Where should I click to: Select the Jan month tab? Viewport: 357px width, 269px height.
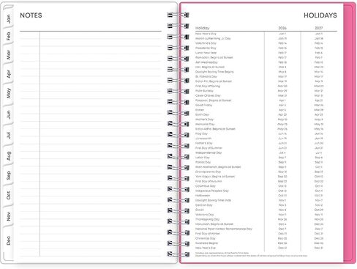(9, 18)
